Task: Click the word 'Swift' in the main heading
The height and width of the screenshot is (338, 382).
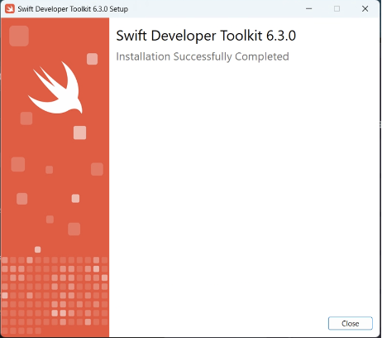Action: point(131,36)
